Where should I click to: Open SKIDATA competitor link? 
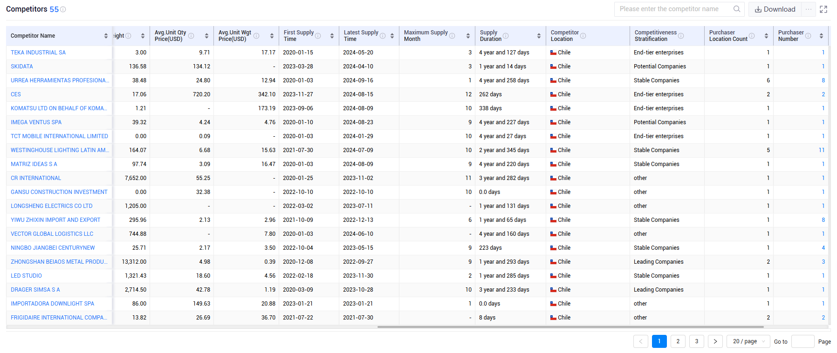coord(22,67)
